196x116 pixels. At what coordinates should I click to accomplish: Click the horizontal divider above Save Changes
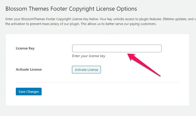tap(97, 82)
